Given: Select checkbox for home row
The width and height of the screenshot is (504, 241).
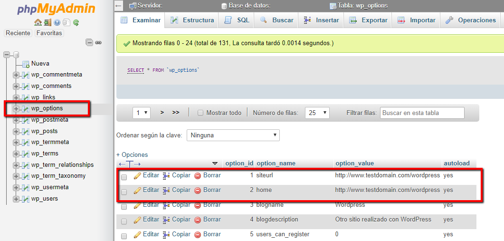Looking at the screenshot, I should tap(124, 192).
